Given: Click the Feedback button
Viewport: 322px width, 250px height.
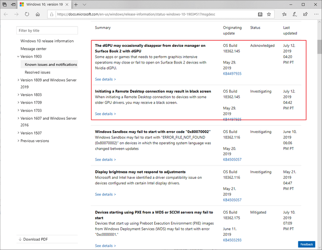Looking at the screenshot, I should [307, 244].
